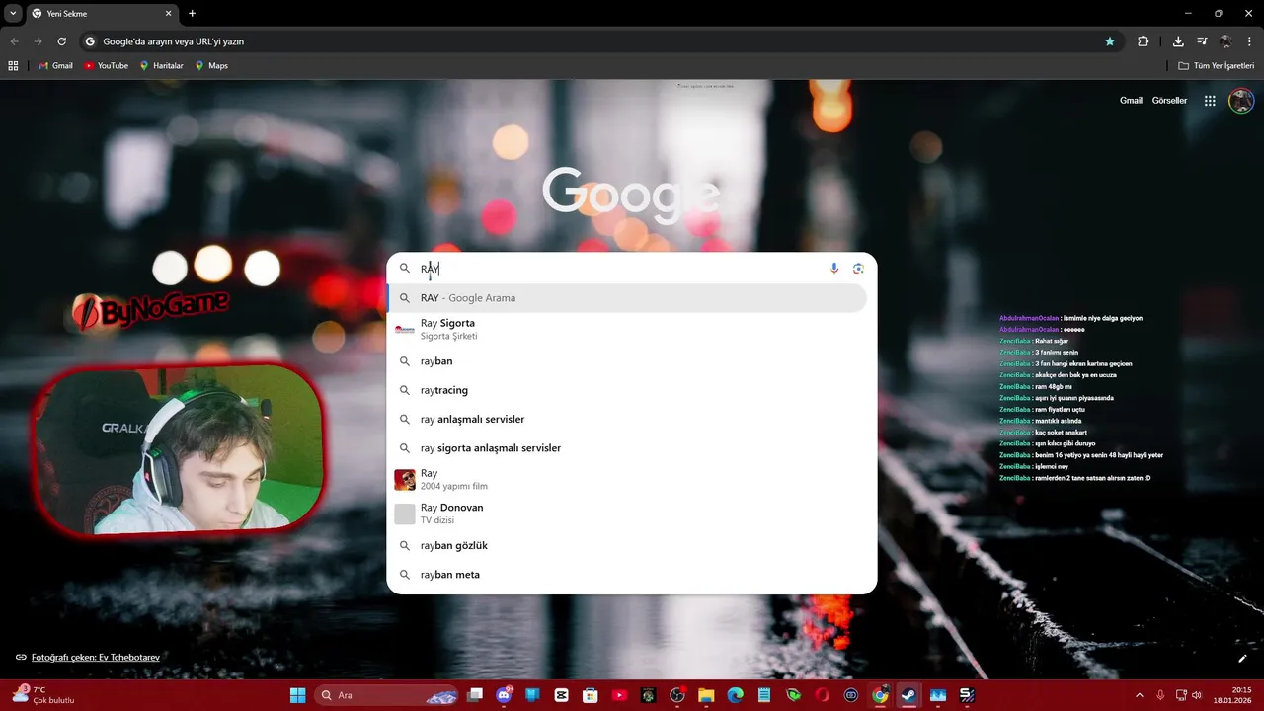The height and width of the screenshot is (711, 1264).
Task: Open File Explorer from the taskbar
Action: coord(706,695)
